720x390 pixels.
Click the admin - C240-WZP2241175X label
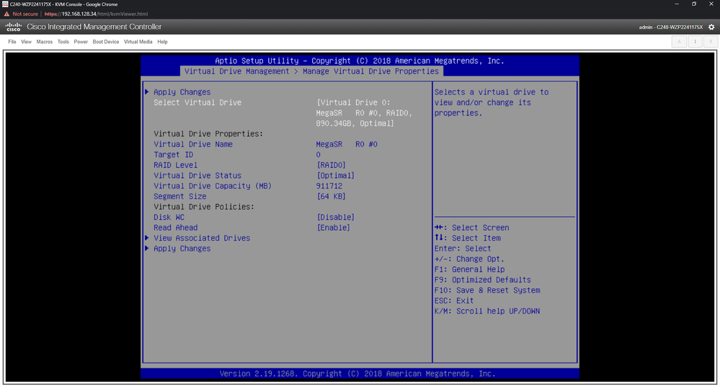tap(670, 27)
